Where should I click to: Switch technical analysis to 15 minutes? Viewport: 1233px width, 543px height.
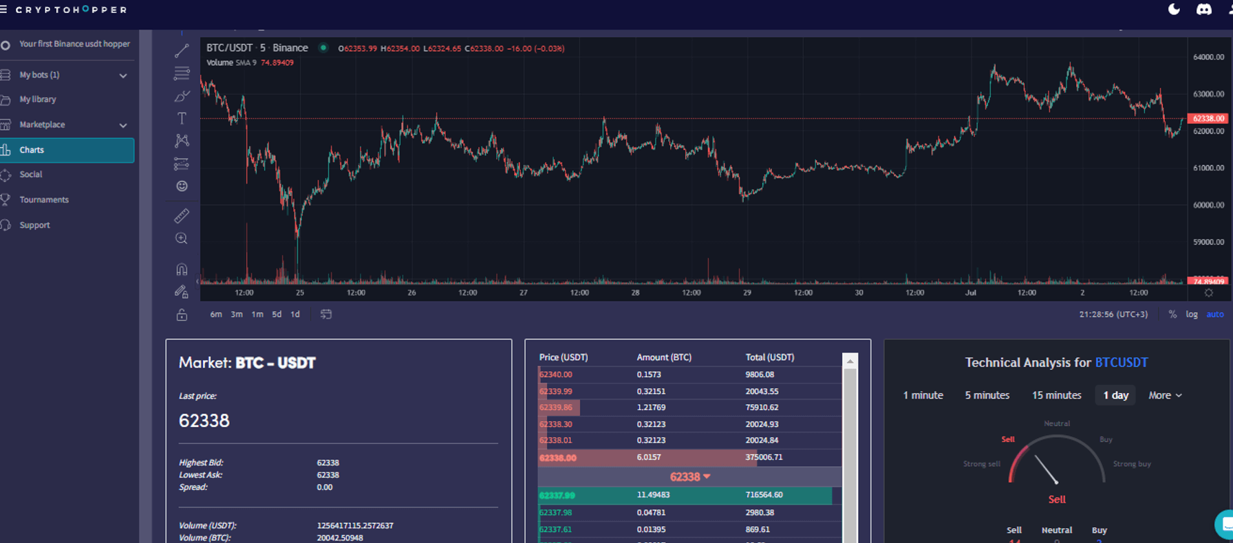[1056, 395]
